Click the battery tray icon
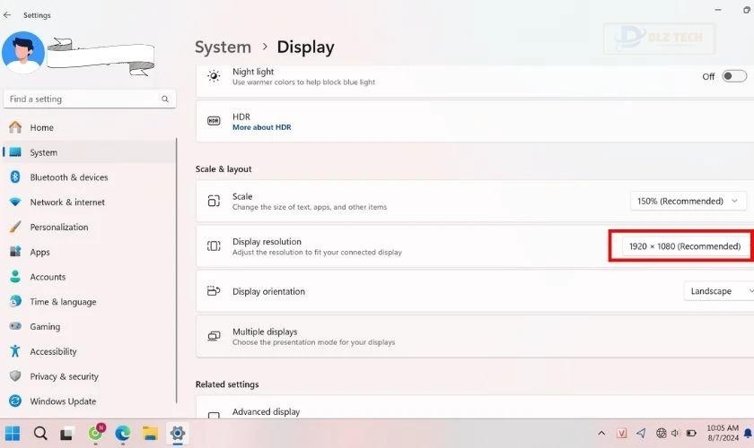The width and height of the screenshot is (754, 448). tap(691, 433)
